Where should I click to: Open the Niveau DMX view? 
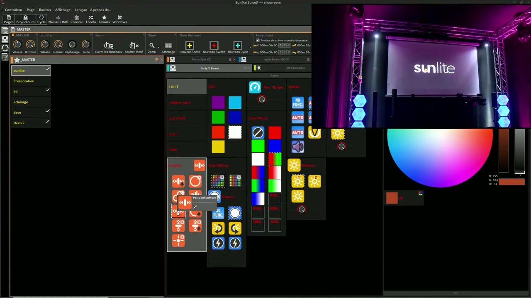[58, 19]
